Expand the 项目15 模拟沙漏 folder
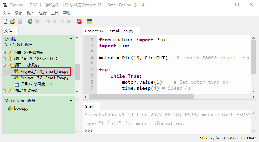 tap(4, 52)
